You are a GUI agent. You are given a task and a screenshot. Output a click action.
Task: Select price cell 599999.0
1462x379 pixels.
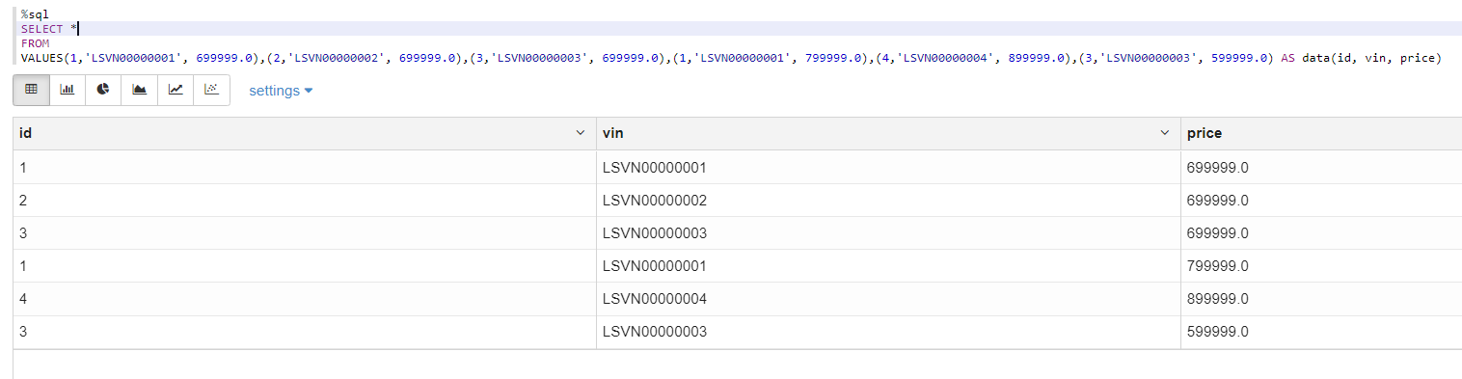(x=1321, y=332)
